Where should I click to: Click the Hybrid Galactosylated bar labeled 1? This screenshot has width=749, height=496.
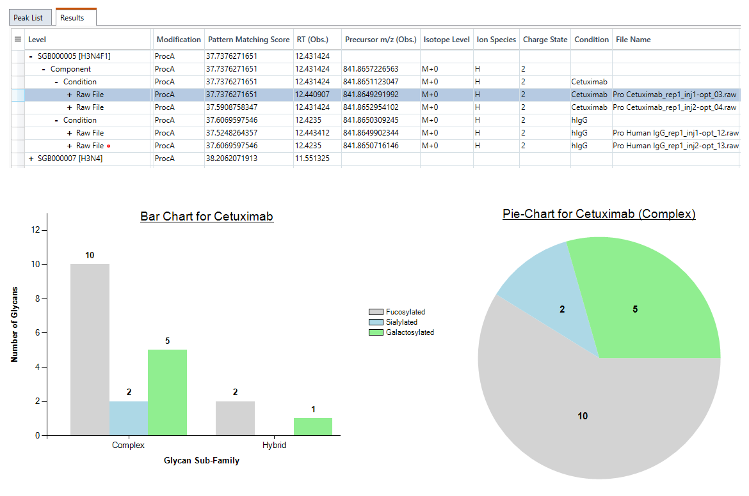[x=313, y=427]
